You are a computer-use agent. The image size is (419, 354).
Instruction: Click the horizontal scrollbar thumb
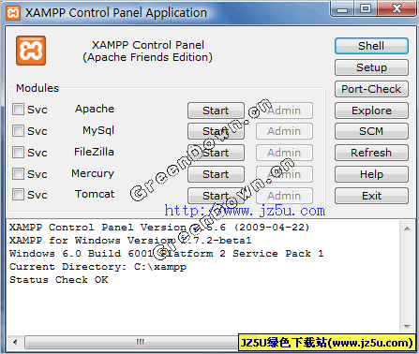click(141, 342)
